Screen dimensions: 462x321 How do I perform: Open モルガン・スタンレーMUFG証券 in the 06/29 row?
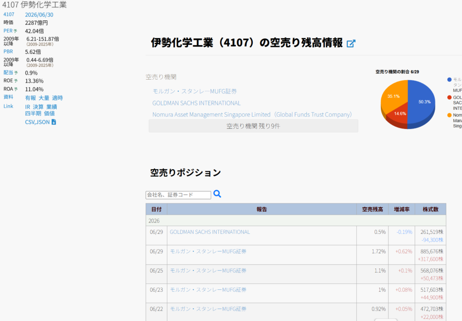coord(208,251)
